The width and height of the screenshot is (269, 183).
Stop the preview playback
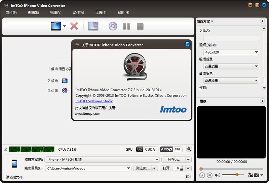coord(209,175)
